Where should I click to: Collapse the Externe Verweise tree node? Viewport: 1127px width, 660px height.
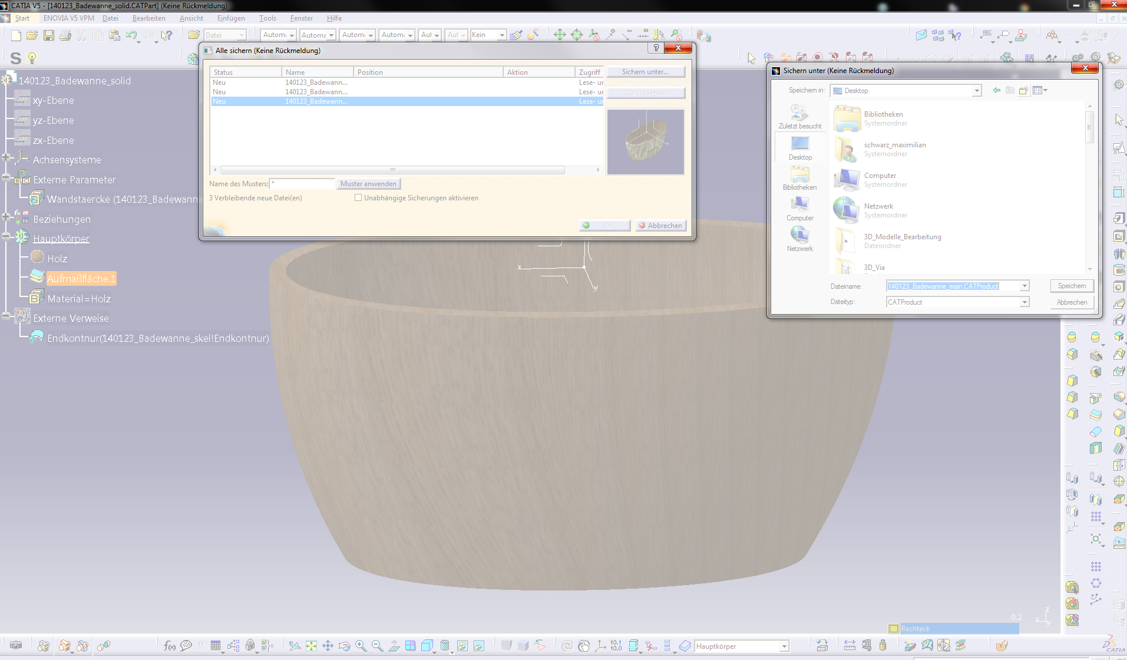pos(5,316)
